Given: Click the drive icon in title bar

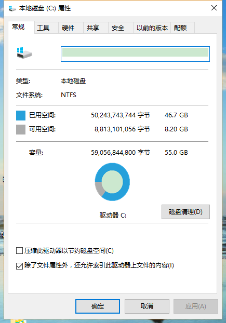Looking at the screenshot, I should point(12,8).
